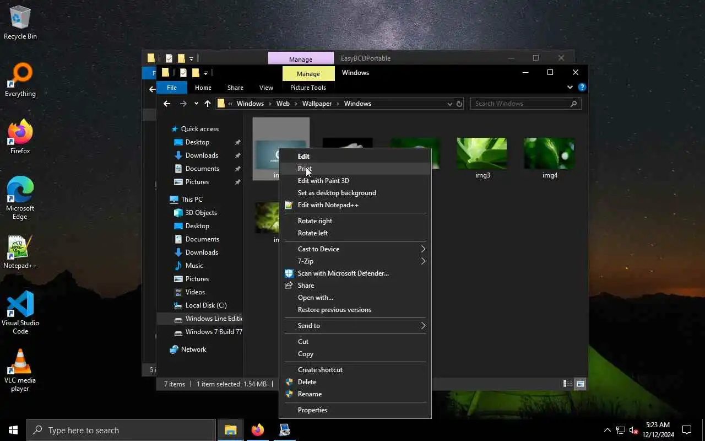Open the Recycle Bin desktop icon
The width and height of the screenshot is (705, 441).
(x=20, y=23)
